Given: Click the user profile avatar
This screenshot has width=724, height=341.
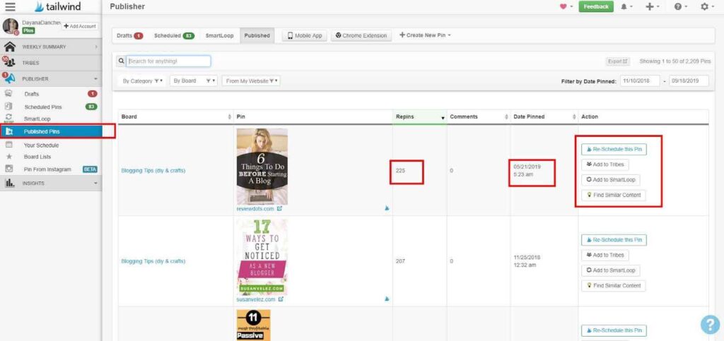Looking at the screenshot, I should [x=10, y=26].
